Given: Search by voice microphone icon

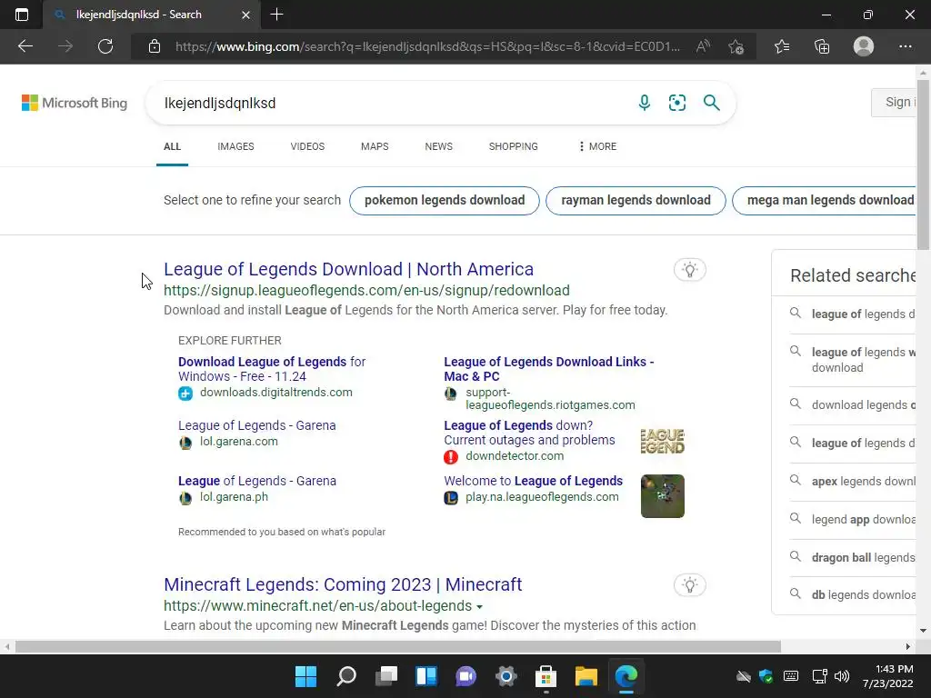Looking at the screenshot, I should pyautogui.click(x=645, y=103).
